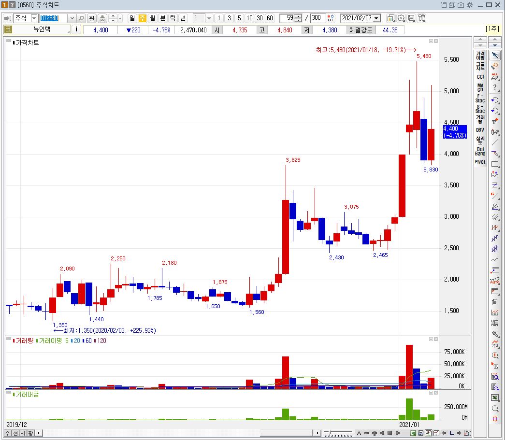Screen dimensions: 505x440
Task: Click the Excel export icon in bottom bar
Action: point(413,433)
